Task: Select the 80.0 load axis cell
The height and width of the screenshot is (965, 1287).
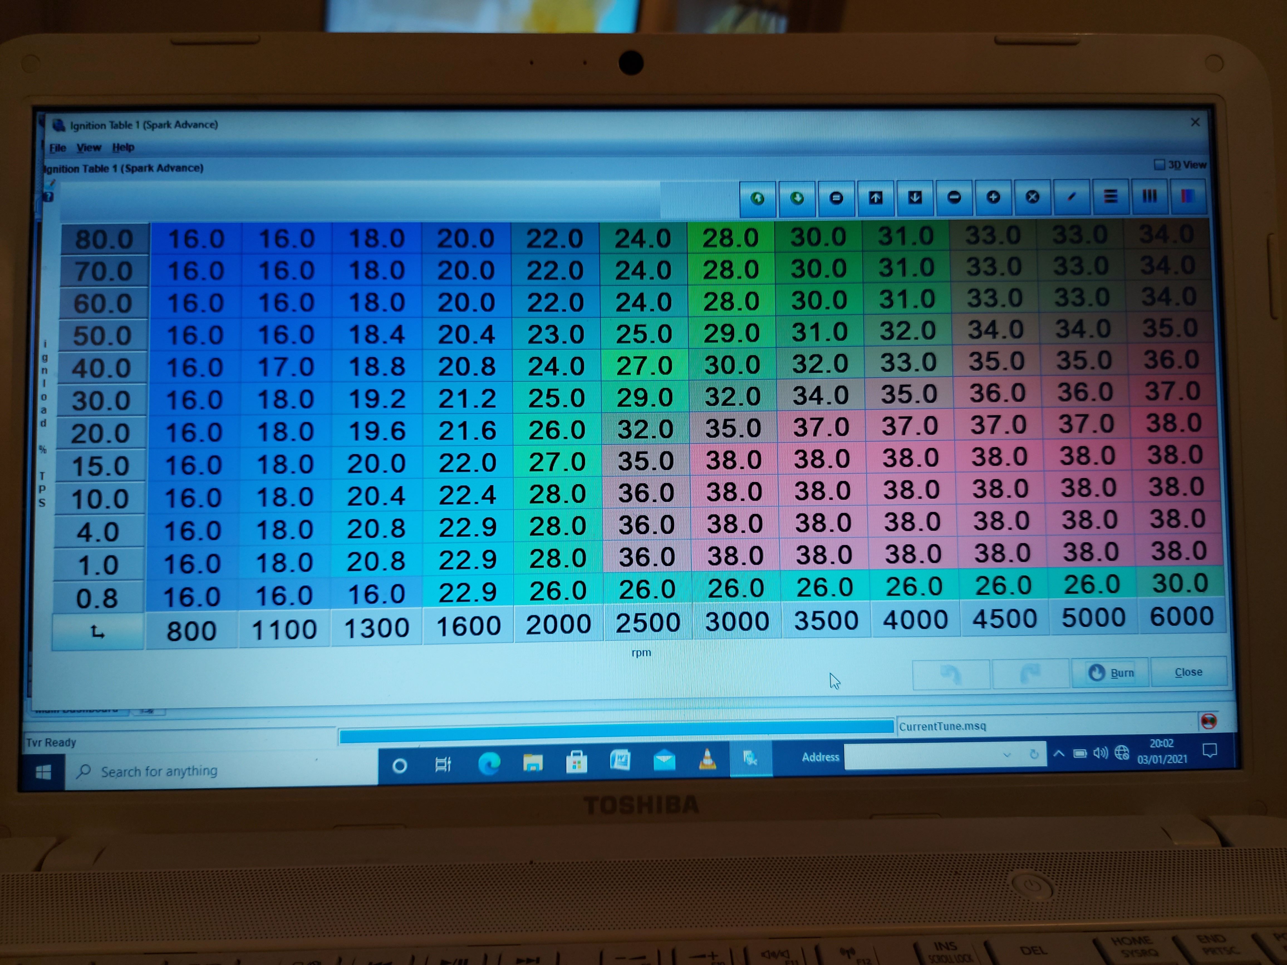Action: [104, 240]
